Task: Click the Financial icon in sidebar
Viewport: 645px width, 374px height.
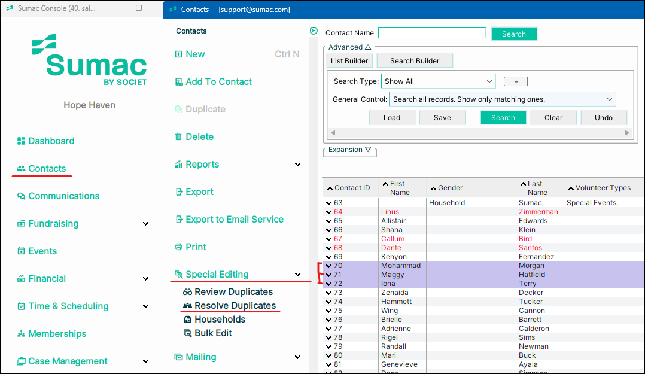Action: (x=21, y=279)
